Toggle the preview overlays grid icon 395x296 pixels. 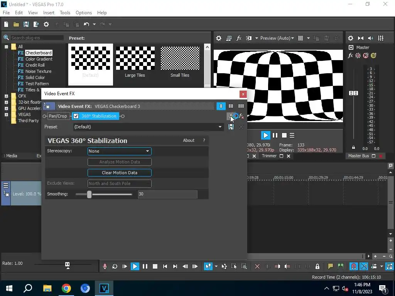[300, 38]
